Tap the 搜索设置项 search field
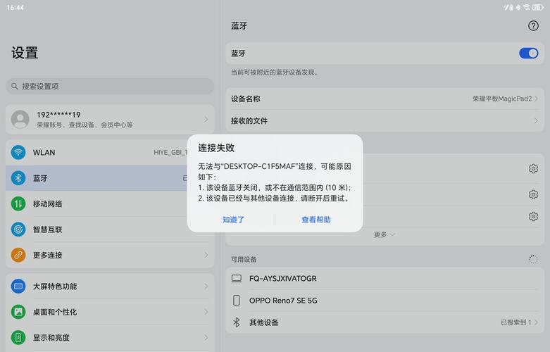 109,86
